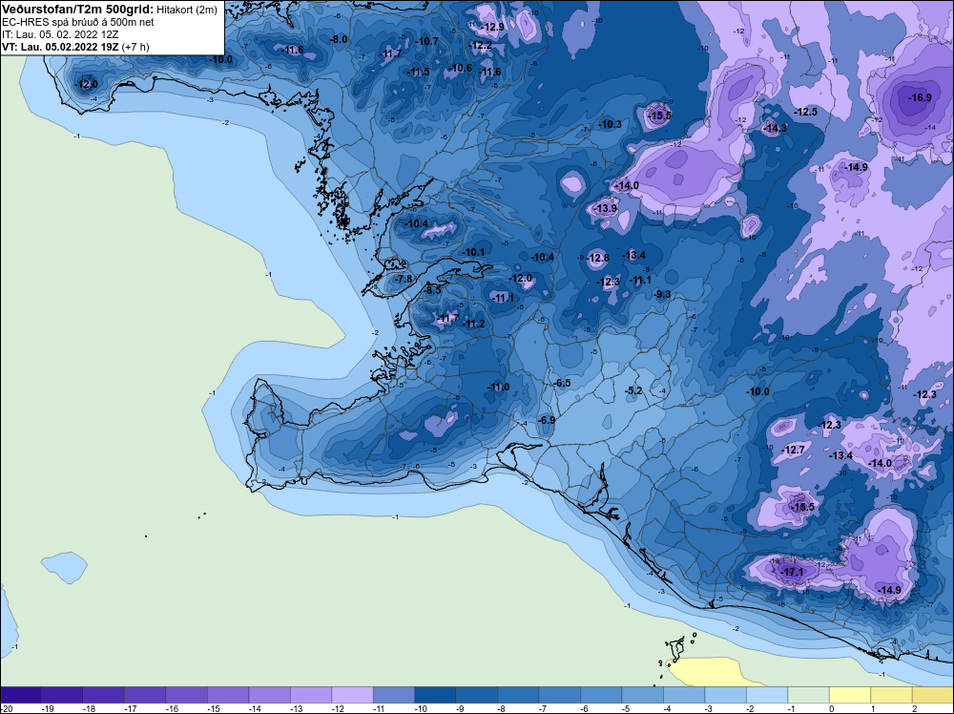The image size is (954, 714).
Task: Click the -8.0 temperature label
Action: (339, 39)
